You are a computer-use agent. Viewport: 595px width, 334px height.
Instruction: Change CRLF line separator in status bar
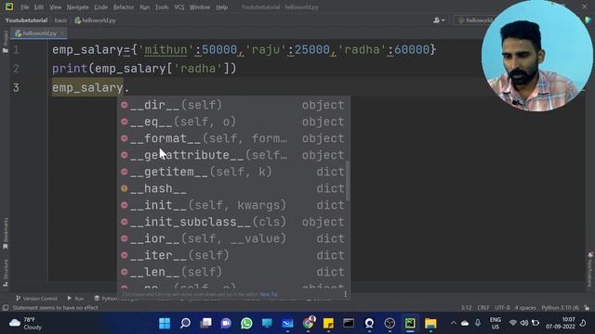point(483,308)
